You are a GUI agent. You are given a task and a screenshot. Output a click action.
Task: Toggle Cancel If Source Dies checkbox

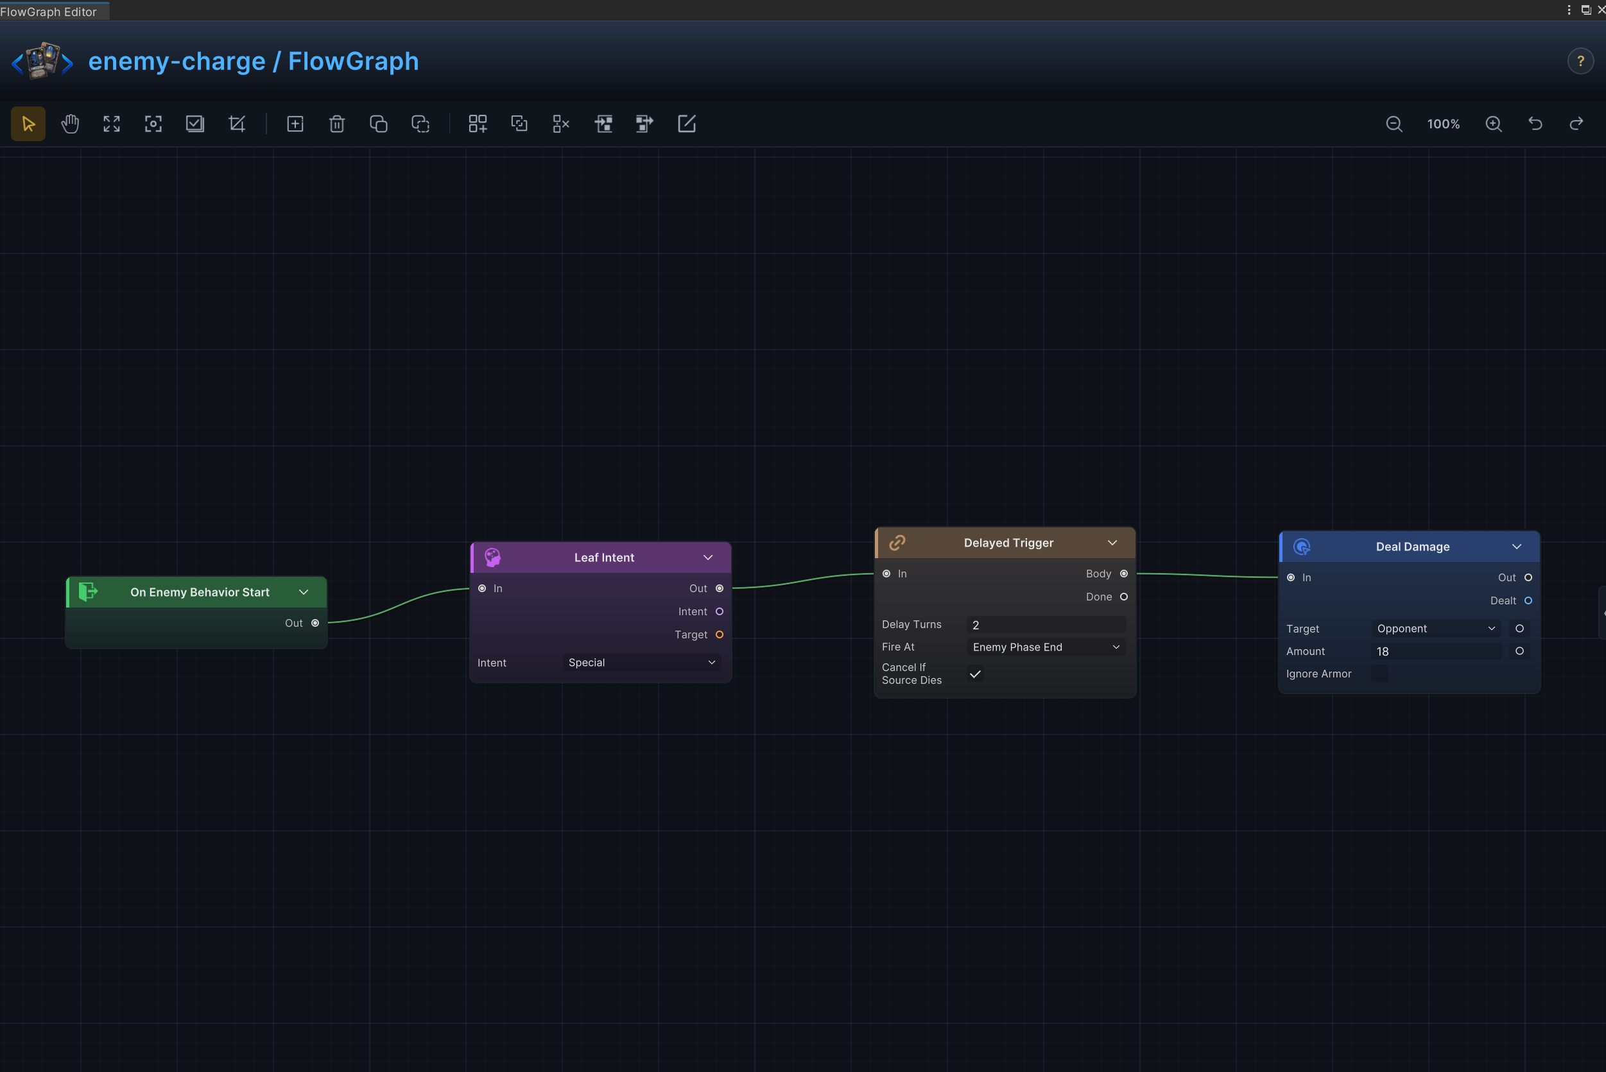[x=976, y=674]
